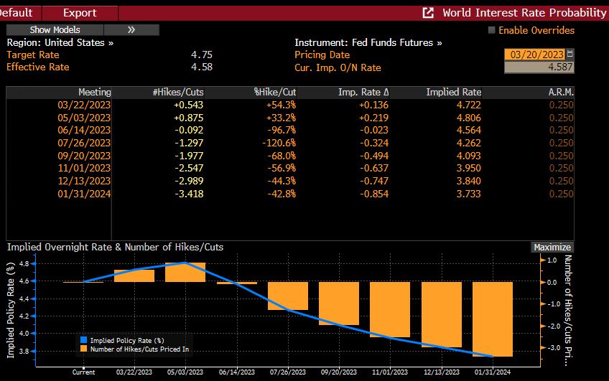Click the double-chevron button beside Show Models
The image size is (609, 381).
[131, 30]
